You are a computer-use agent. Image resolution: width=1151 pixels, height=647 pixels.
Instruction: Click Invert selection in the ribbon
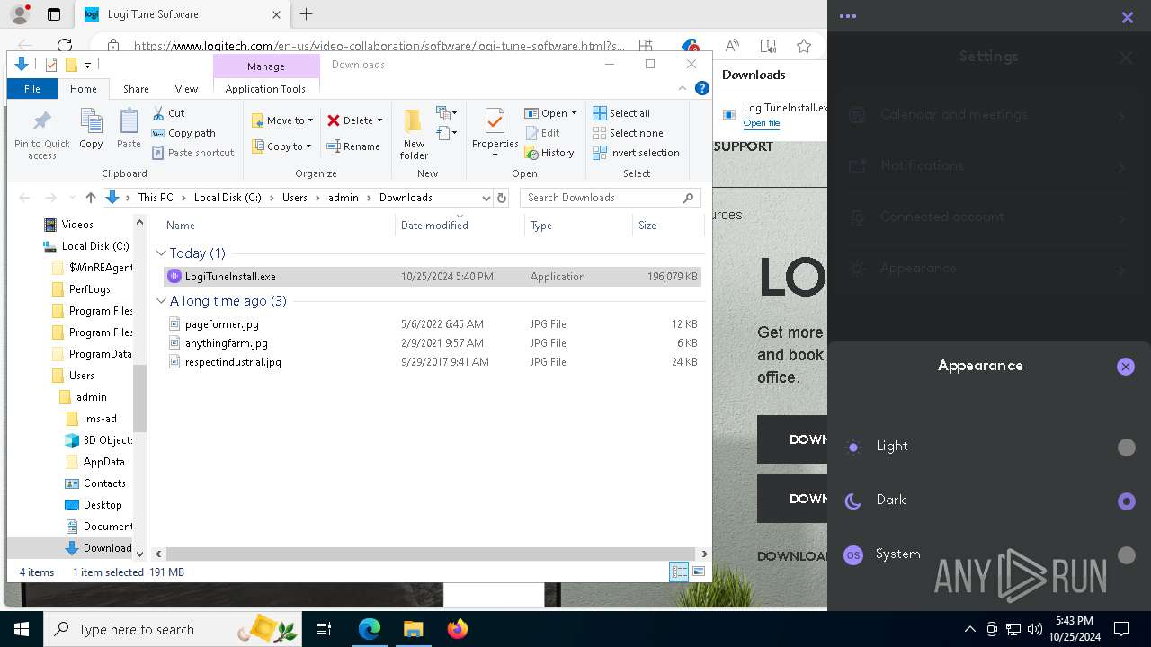click(x=636, y=153)
